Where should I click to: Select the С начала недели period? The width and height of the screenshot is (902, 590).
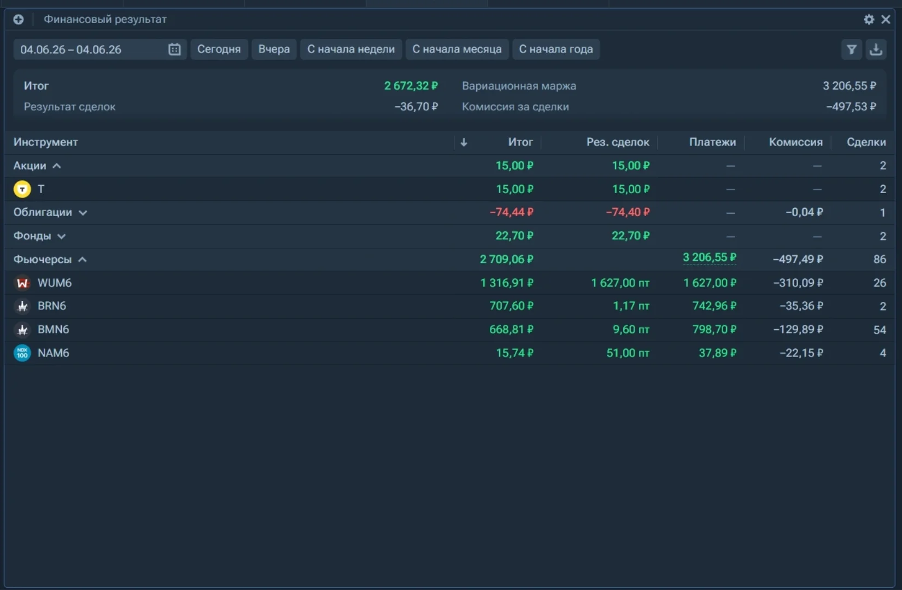tap(351, 49)
